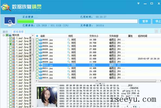Sort by 文件类型 column header
This screenshot has height=108, width=161.
pos(114,36)
